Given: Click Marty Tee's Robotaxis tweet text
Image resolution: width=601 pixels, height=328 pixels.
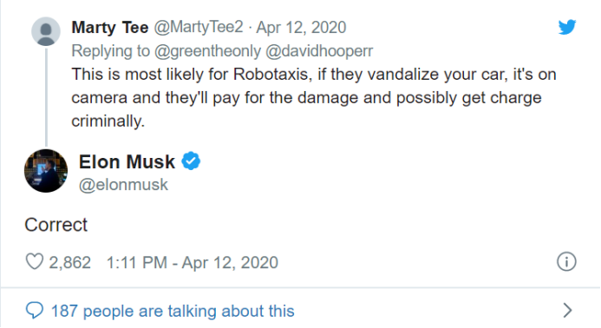Looking at the screenshot, I should (x=314, y=97).
